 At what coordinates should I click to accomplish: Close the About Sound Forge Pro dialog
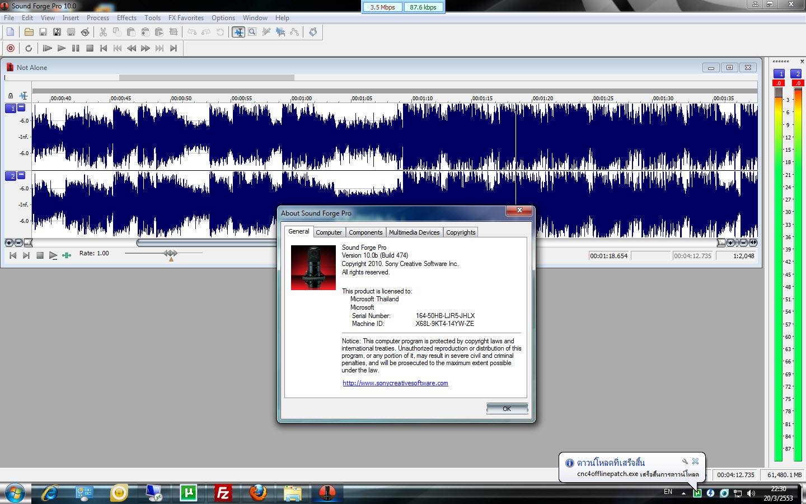coord(520,210)
